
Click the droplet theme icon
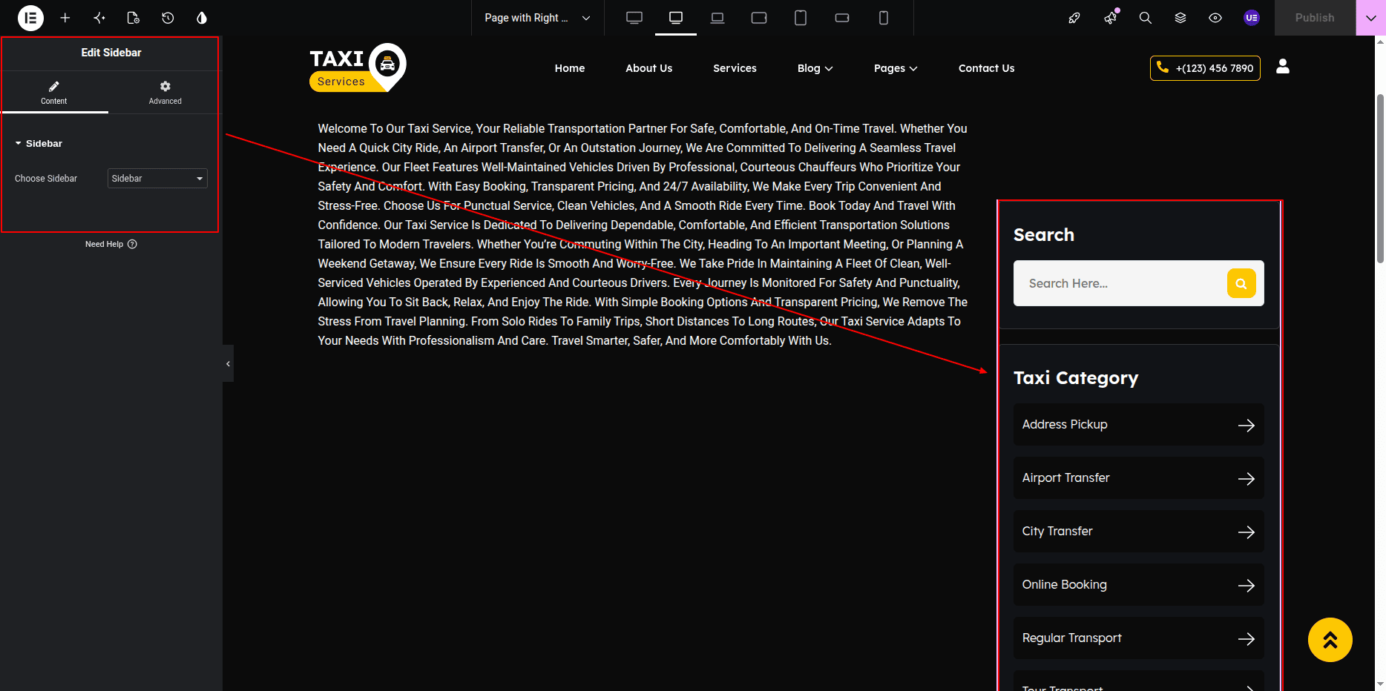point(202,18)
